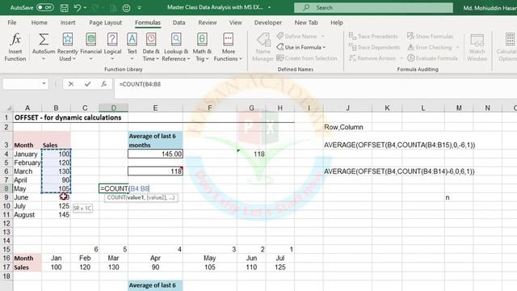Open the File menu
The image size is (517, 291).
(12, 23)
